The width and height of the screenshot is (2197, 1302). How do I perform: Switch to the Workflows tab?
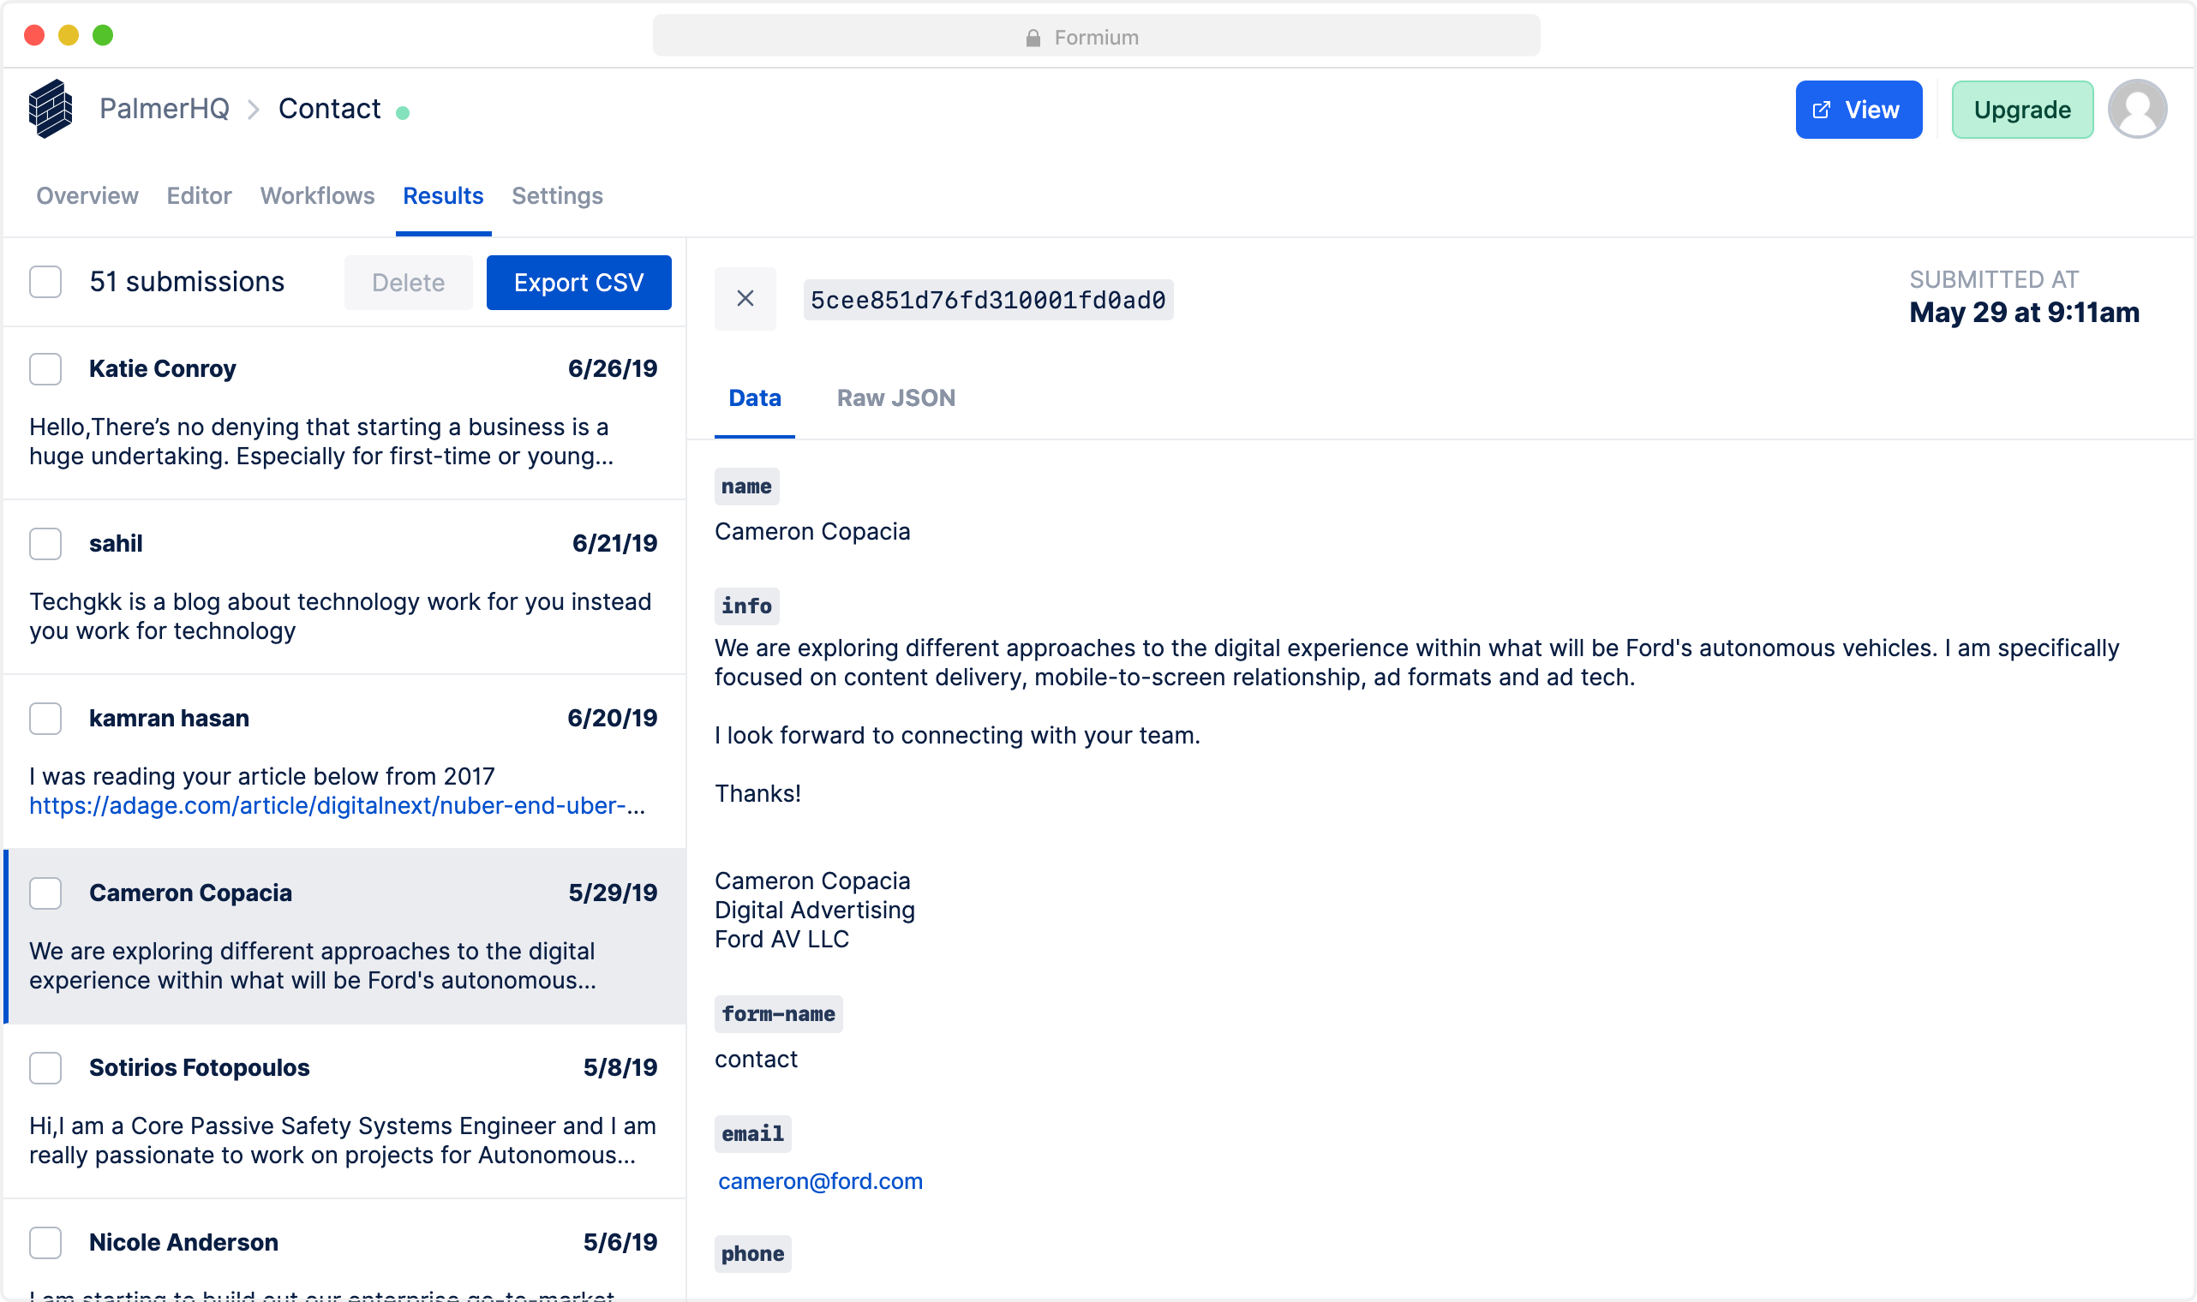point(317,195)
